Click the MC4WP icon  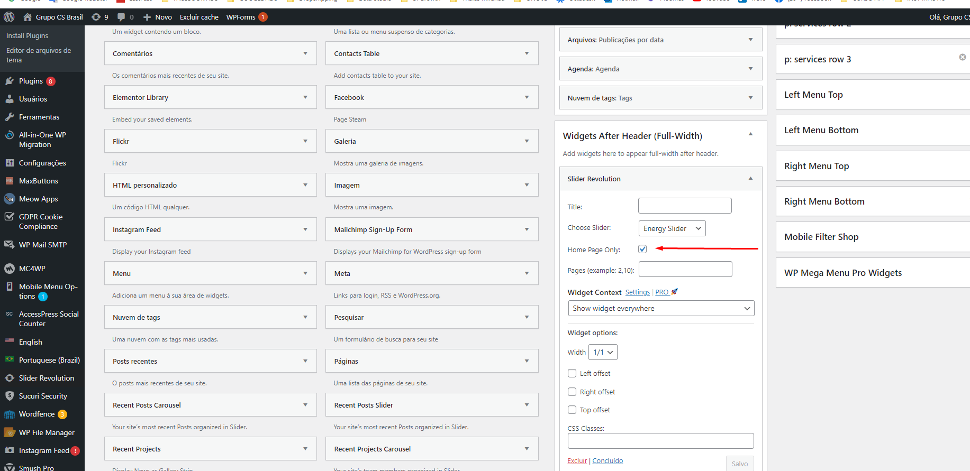(9, 269)
